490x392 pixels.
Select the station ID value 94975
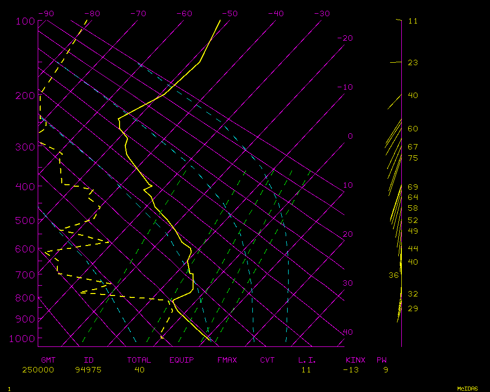point(88,370)
